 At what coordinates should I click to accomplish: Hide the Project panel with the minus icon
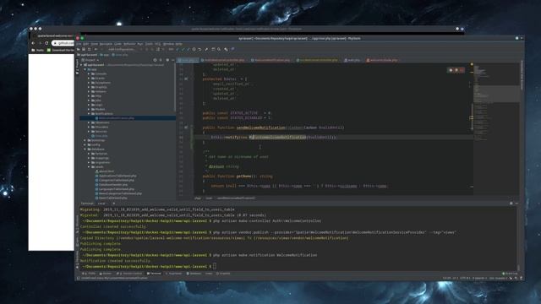173,60
